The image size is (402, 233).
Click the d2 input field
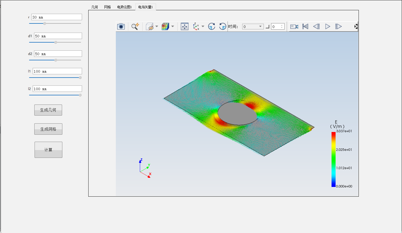pyautogui.click(x=58, y=54)
